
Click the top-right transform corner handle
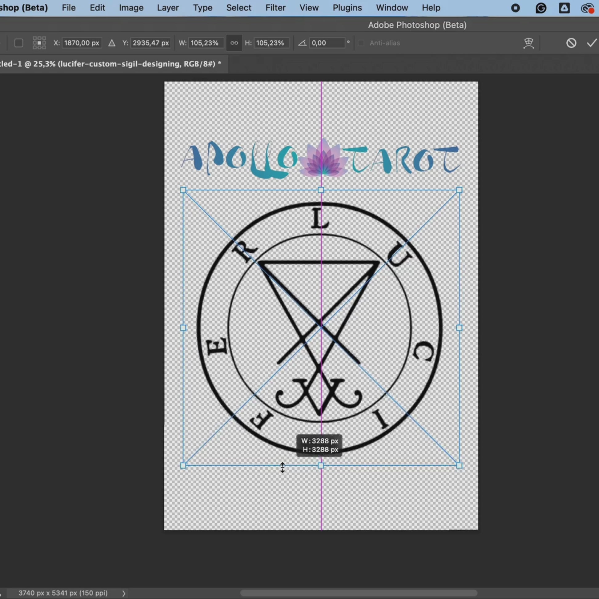[x=459, y=190]
